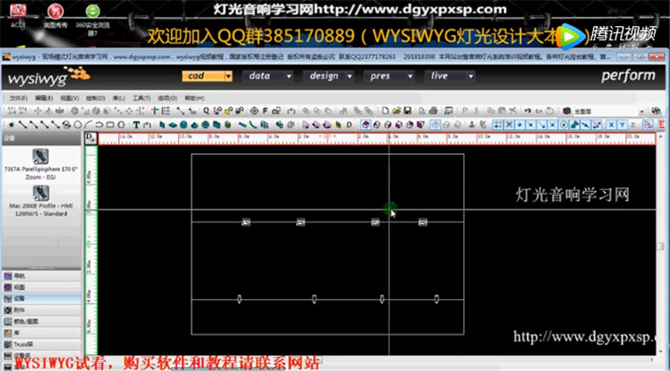The image size is (670, 371).
Task: Open the Truss sidebar section
Action: (x=41, y=344)
